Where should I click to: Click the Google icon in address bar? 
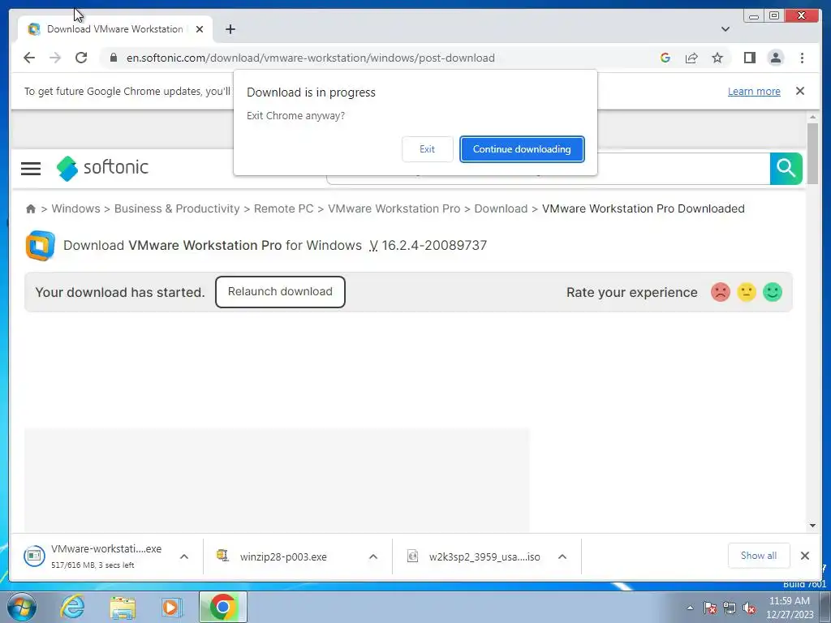point(665,58)
